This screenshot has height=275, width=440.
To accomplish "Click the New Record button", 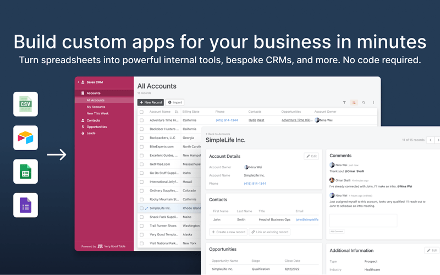I will [151, 102].
